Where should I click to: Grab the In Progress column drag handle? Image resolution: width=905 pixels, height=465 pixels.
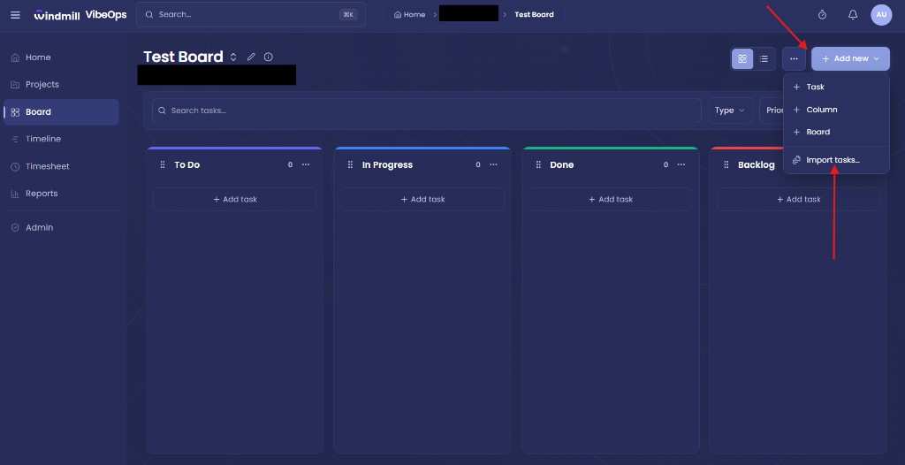[x=350, y=164]
